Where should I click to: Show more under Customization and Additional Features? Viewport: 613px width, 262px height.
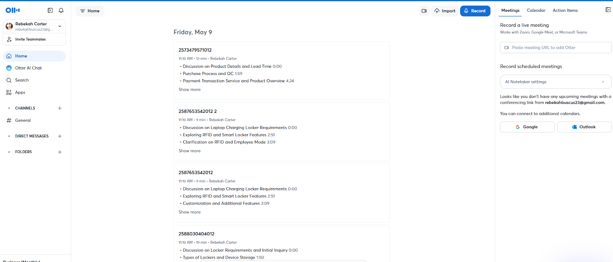[x=190, y=212]
